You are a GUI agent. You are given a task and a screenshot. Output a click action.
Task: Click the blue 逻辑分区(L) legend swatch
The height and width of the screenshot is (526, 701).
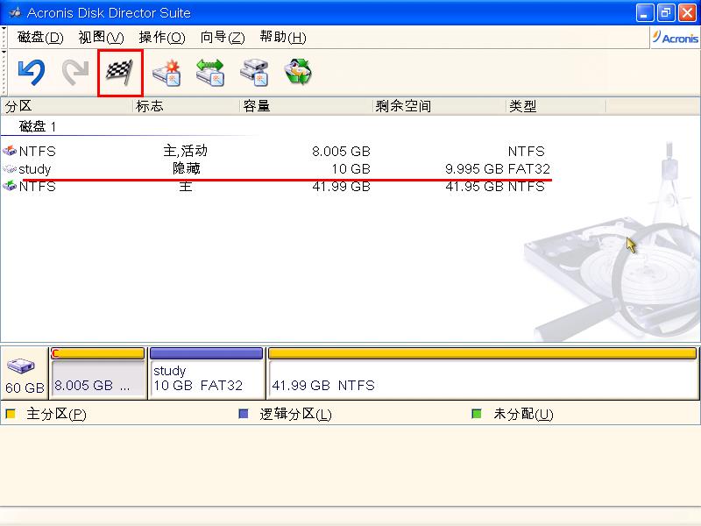pos(244,414)
